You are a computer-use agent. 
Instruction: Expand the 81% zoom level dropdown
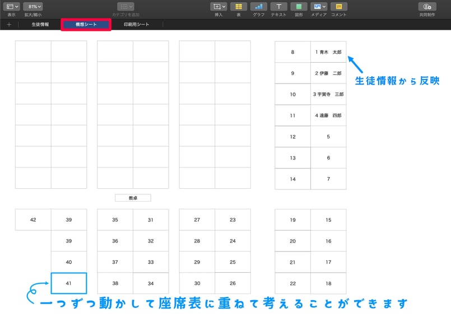pyautogui.click(x=33, y=7)
